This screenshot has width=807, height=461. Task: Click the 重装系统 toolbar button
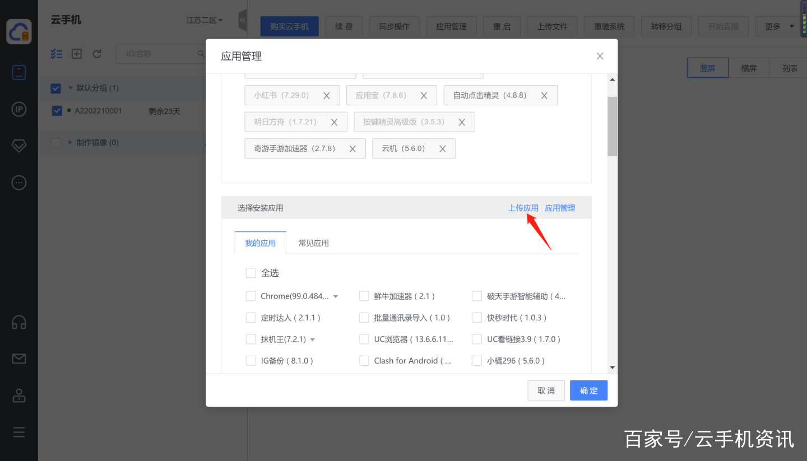click(609, 26)
